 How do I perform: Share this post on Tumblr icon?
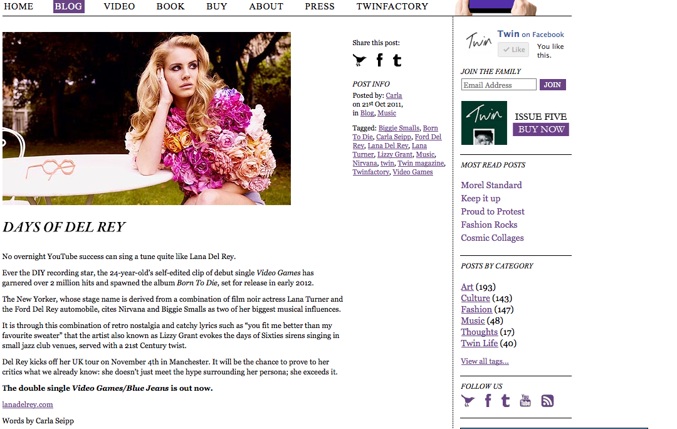[397, 60]
